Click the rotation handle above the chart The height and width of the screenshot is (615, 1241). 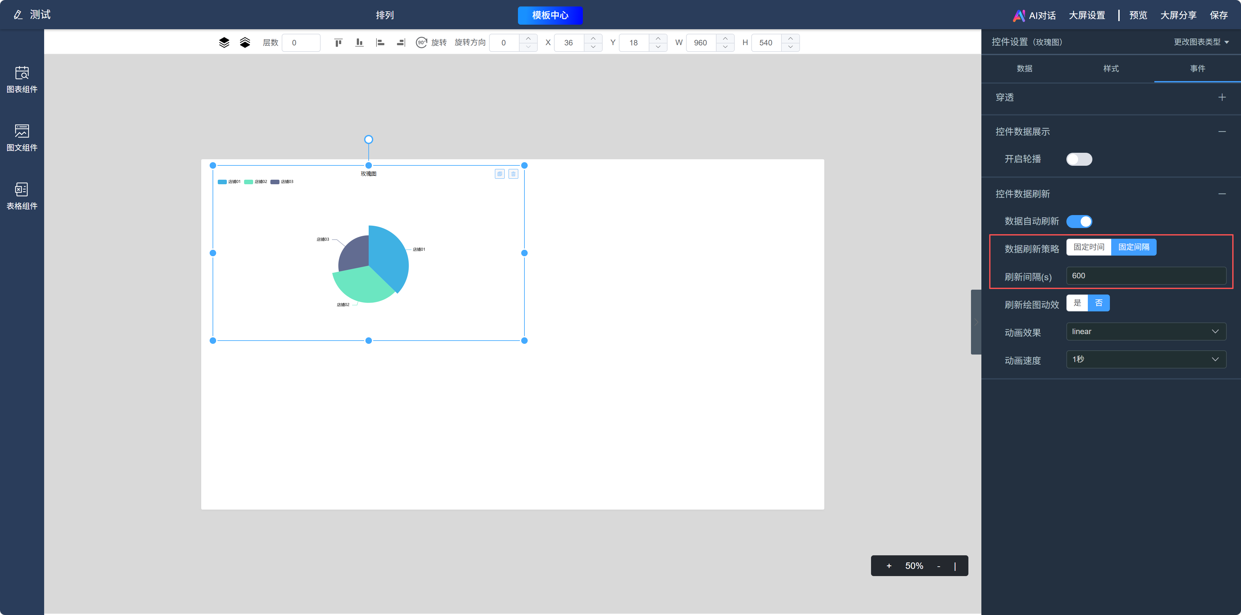click(x=369, y=140)
